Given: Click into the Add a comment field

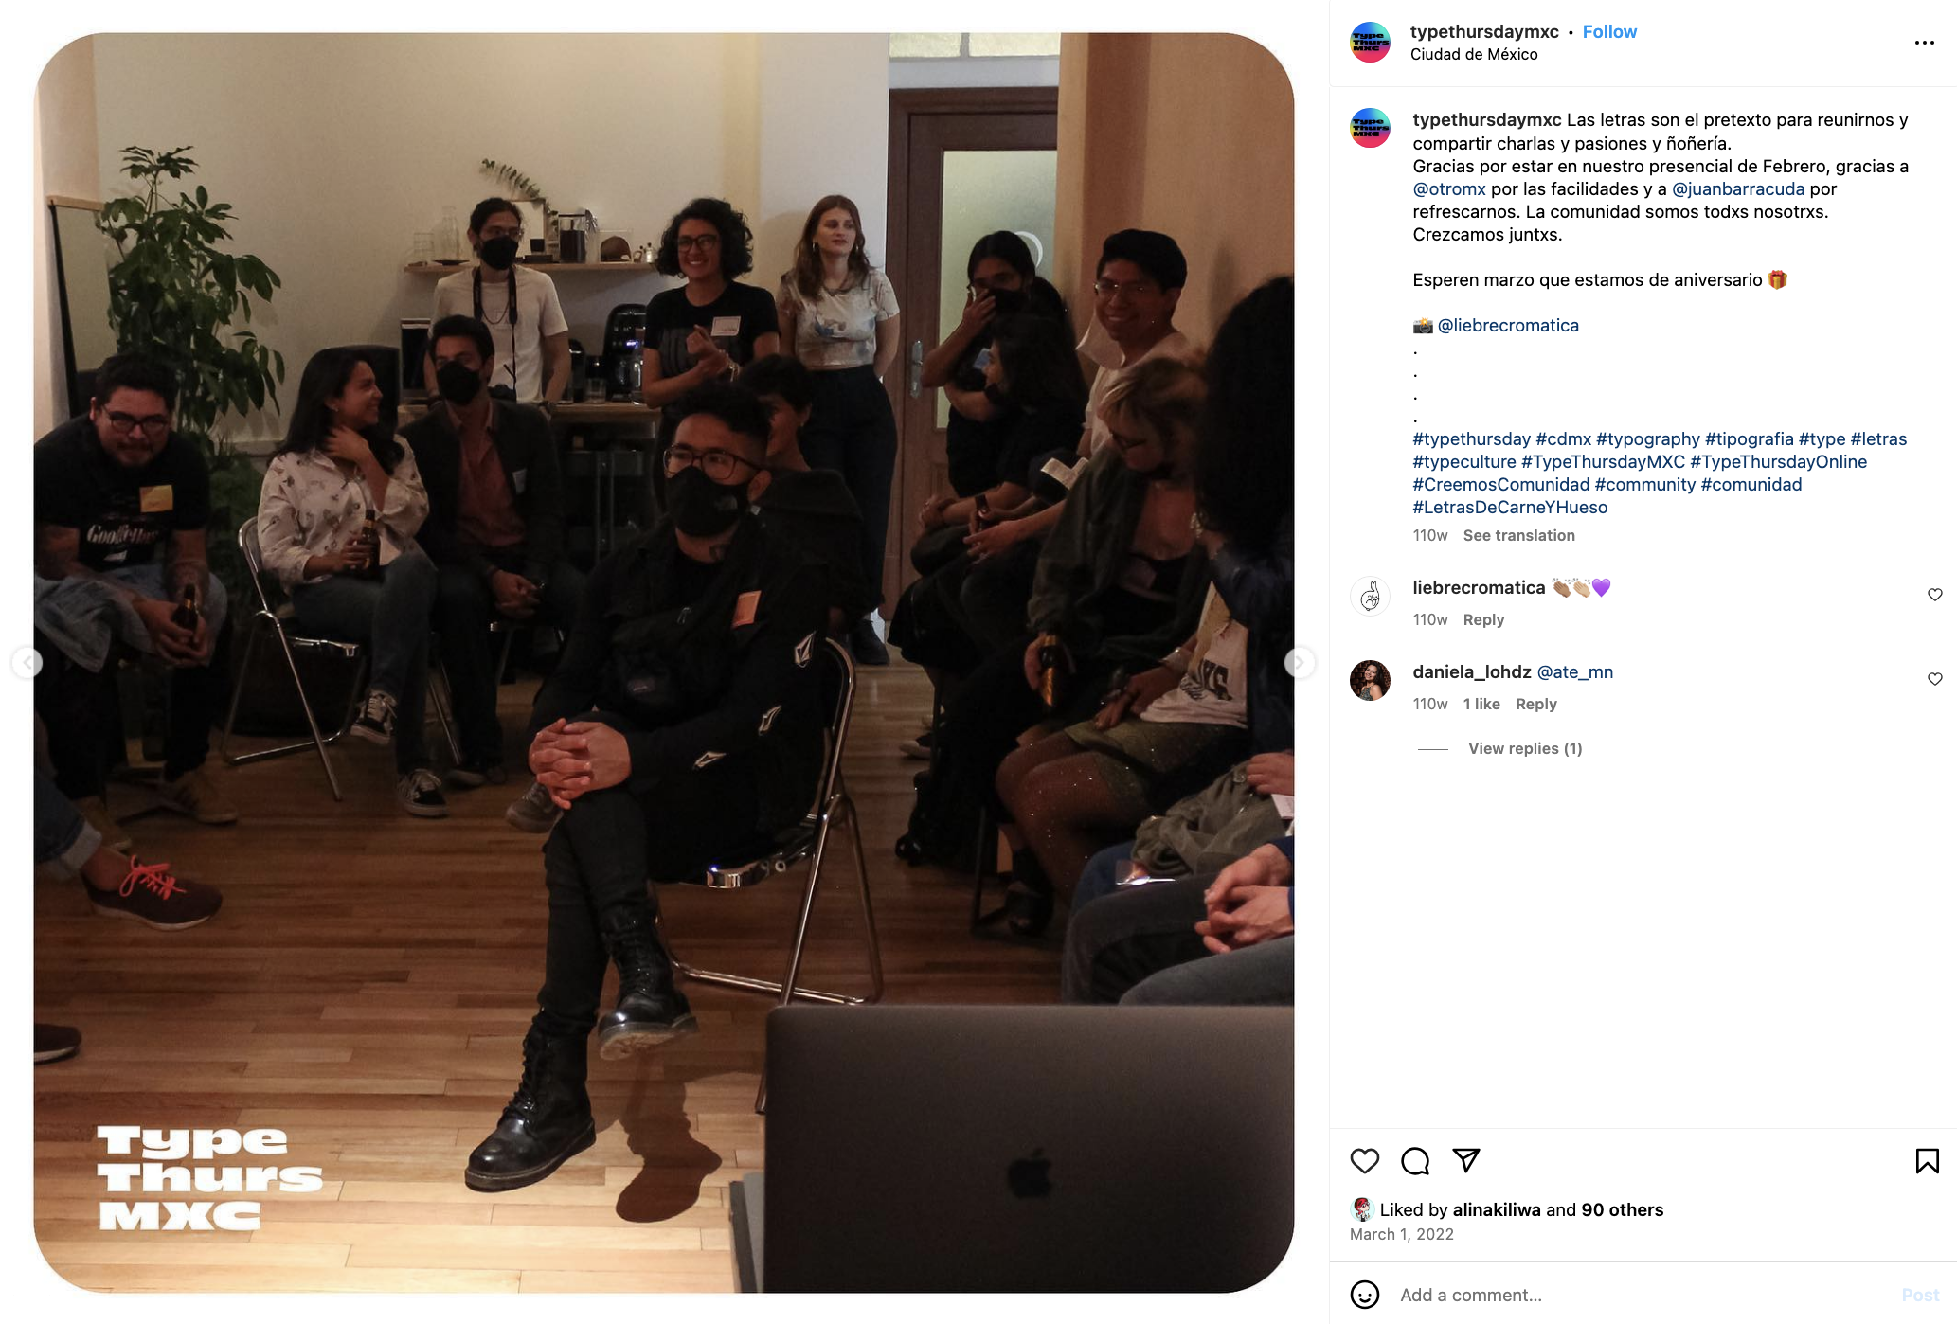Looking at the screenshot, I should click(x=1643, y=1295).
